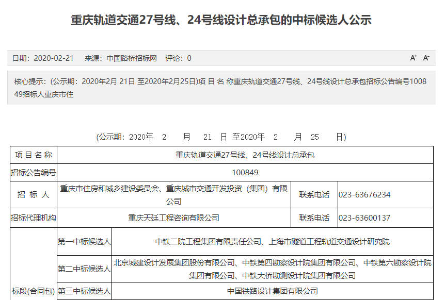Screen dimensions: 445x300
Task: Select the announcement number 100849
Action: 245,173
